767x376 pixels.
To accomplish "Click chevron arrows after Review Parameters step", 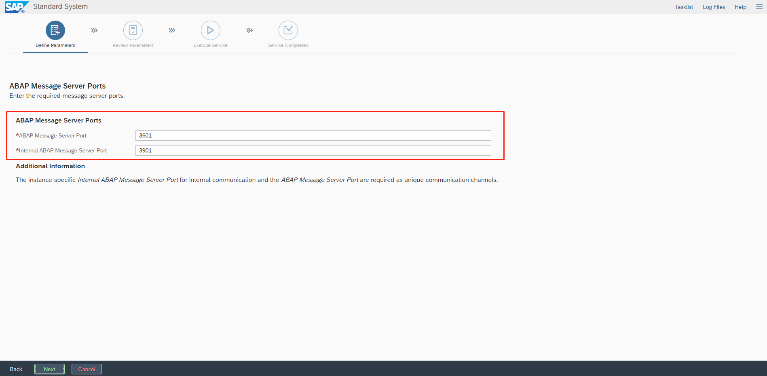I will click(172, 30).
